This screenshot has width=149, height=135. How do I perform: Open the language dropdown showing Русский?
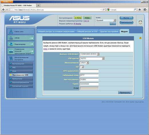106,20
